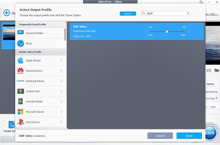Select the SWF Video profile entry
This screenshot has height=145, width=220.
pos(137,31)
